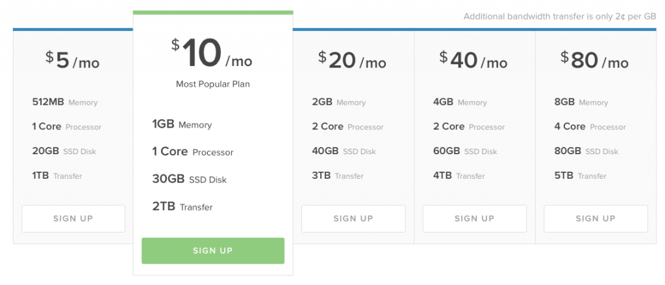This screenshot has height=285, width=665.
Task: Click the 4 Core Processor spec
Action: (x=590, y=127)
